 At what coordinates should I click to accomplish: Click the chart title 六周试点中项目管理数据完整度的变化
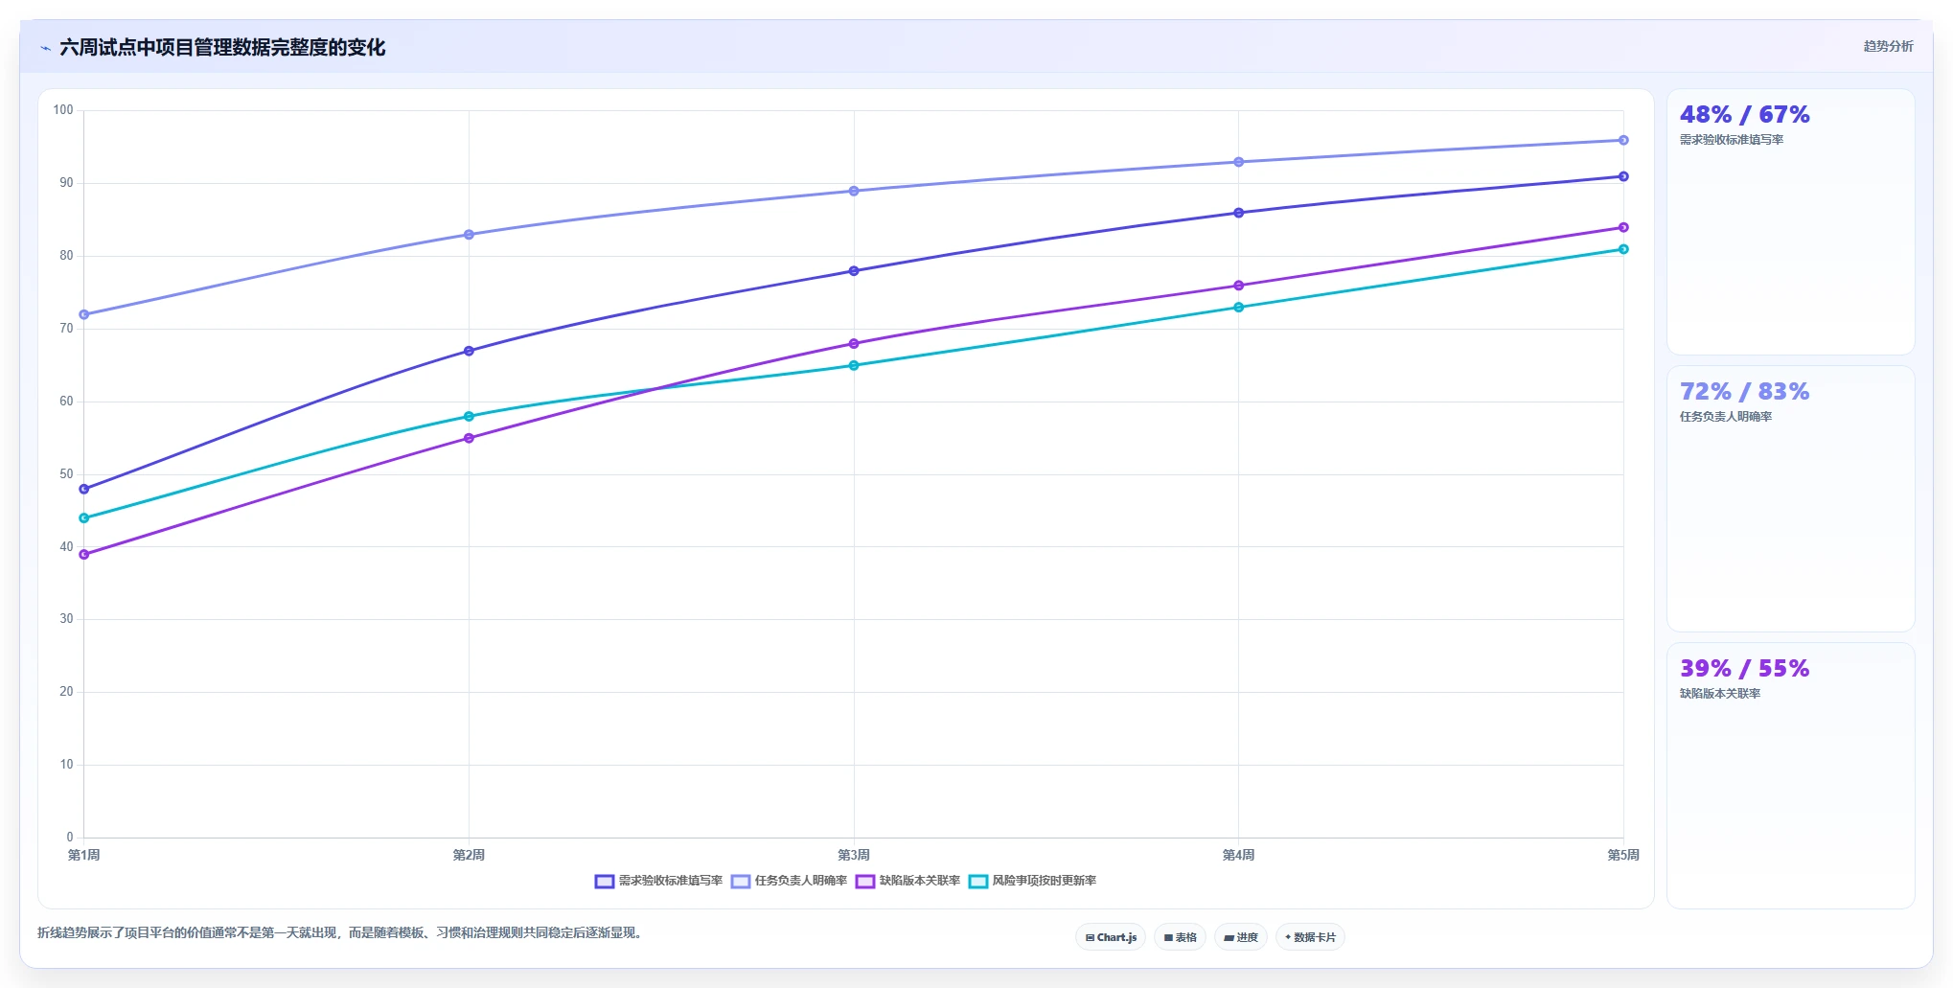coord(222,48)
